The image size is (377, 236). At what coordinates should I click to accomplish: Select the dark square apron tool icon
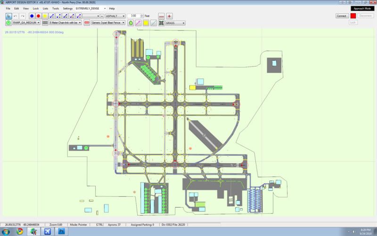pos(161,23)
